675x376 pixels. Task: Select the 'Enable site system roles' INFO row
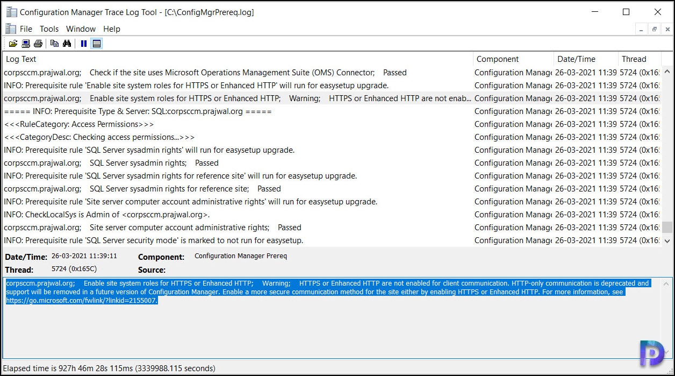332,86
